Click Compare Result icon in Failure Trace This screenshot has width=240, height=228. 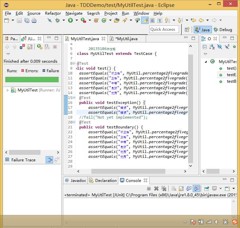tap(57, 160)
